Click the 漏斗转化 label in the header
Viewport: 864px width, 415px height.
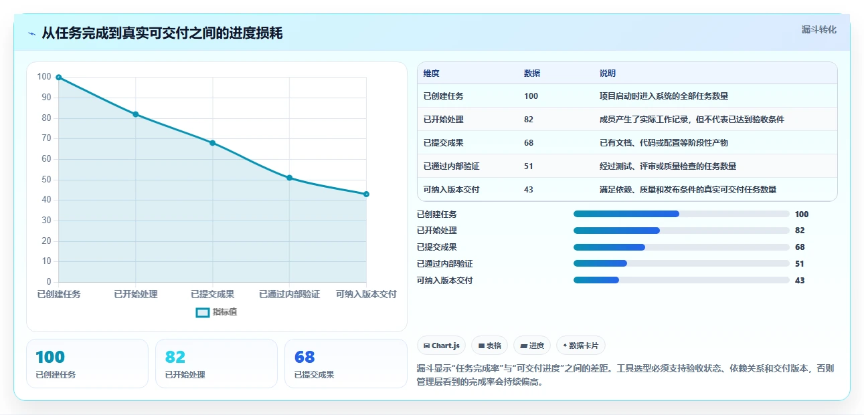819,30
